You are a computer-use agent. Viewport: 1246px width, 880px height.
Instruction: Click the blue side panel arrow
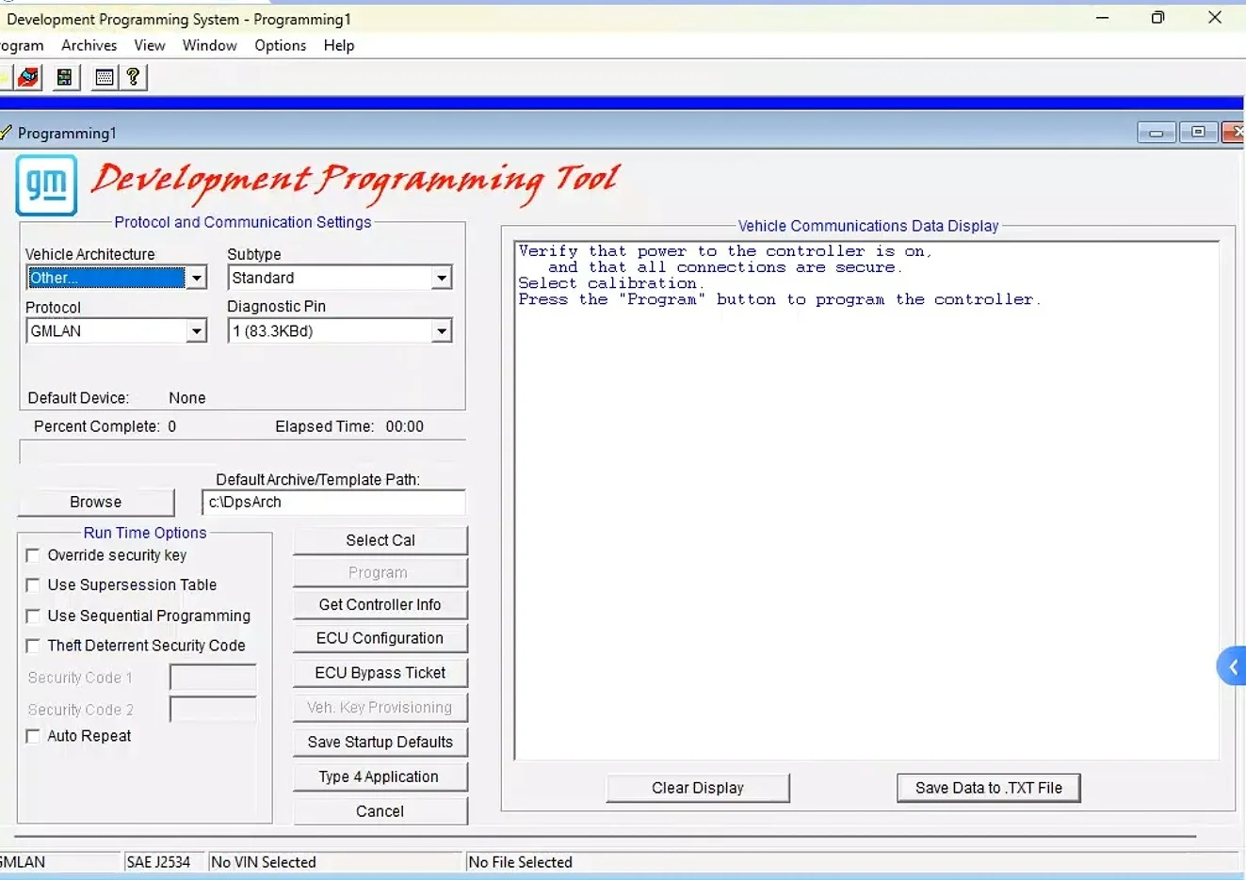click(1232, 666)
